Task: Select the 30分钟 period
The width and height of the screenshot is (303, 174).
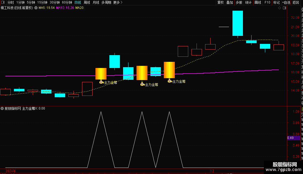Action: 55,2
